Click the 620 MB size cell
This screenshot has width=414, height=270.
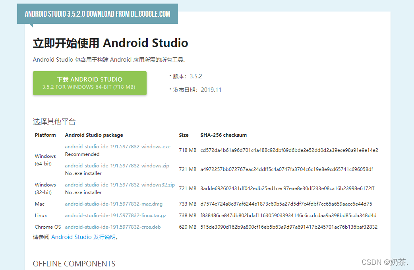(188, 227)
